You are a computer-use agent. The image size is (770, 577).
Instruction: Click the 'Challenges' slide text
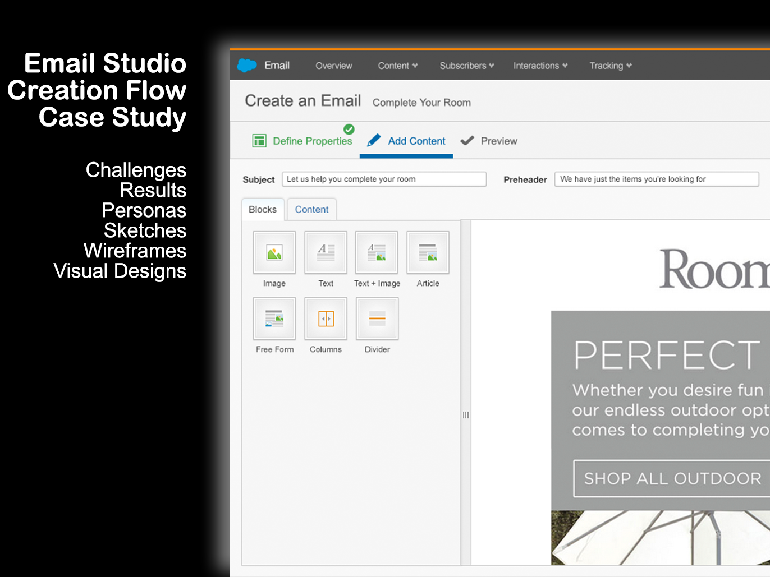coord(136,170)
